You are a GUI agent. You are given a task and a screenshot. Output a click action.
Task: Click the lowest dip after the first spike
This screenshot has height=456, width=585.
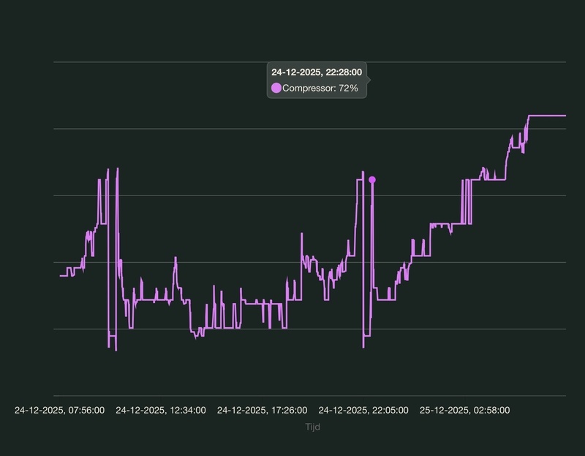(x=116, y=350)
